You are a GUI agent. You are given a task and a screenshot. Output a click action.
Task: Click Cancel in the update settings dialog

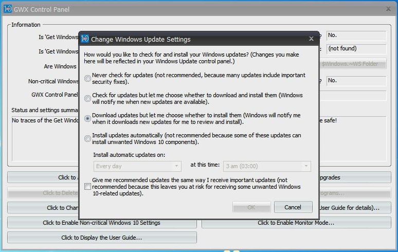point(293,207)
